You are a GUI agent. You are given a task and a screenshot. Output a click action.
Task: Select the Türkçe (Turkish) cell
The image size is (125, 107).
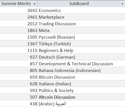tap(81, 44)
